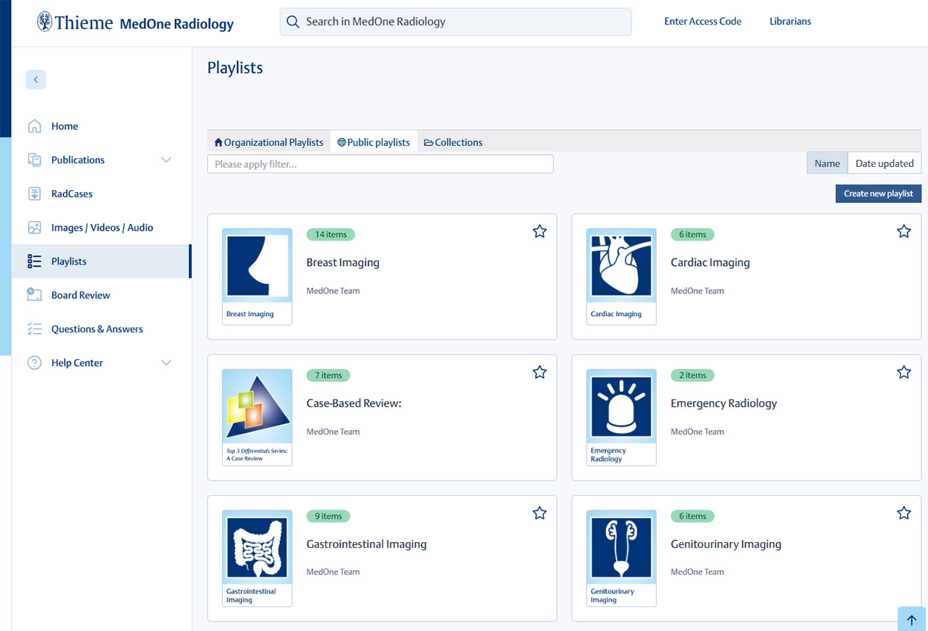Collapse the sidebar with back chevron
The image size is (928, 631).
pyautogui.click(x=36, y=80)
